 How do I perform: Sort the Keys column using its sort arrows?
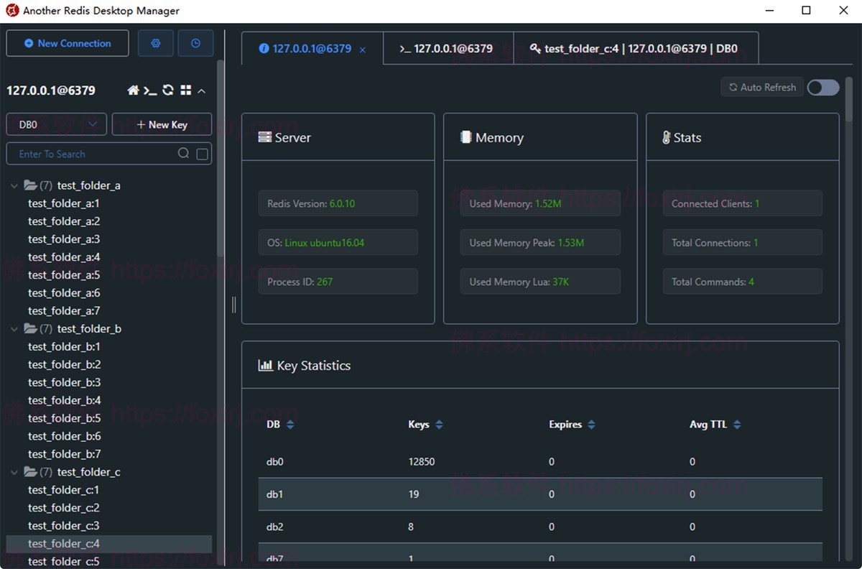[x=438, y=424]
